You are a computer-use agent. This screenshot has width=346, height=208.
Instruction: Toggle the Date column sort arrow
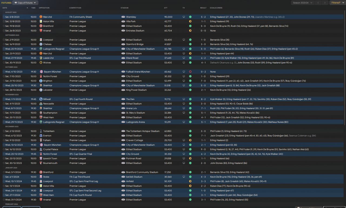[27, 8]
